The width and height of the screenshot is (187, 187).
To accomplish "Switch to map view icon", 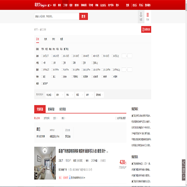I will [x=141, y=17].
